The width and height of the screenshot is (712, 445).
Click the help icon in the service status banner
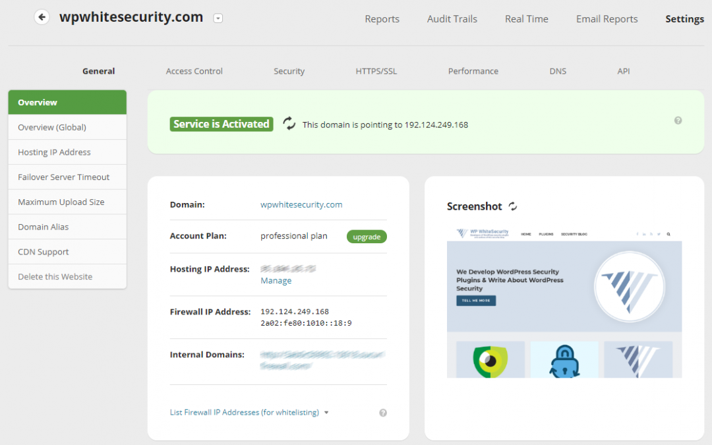click(678, 121)
